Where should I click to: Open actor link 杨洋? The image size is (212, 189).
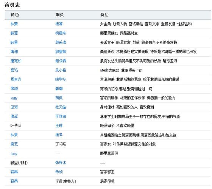(59, 135)
